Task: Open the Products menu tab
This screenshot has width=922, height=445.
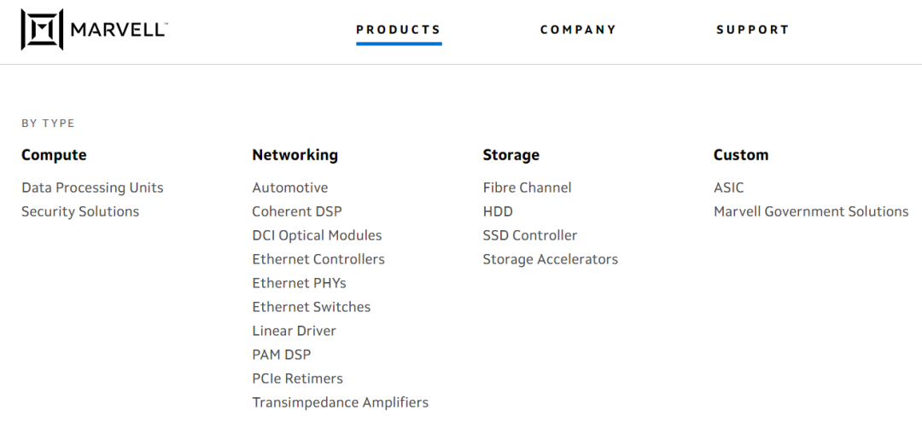Action: pos(399,30)
